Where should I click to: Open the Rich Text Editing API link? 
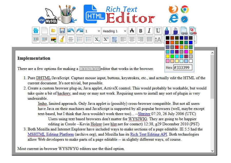coord(149,134)
